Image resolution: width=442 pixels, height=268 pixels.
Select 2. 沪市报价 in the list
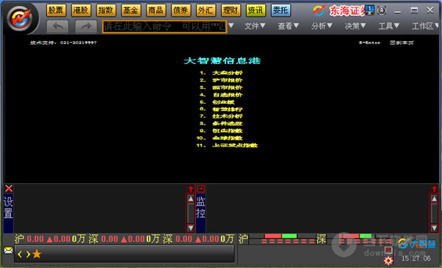pyautogui.click(x=221, y=80)
